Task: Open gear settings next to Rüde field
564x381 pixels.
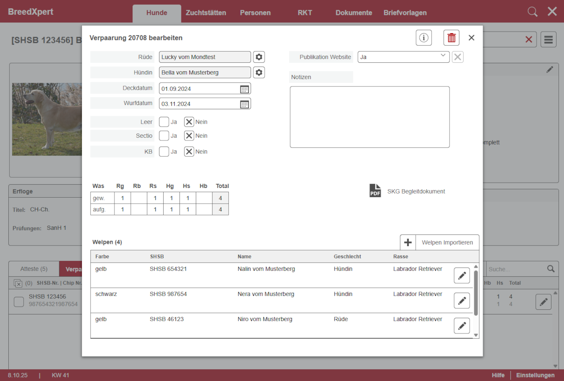Action: [259, 57]
